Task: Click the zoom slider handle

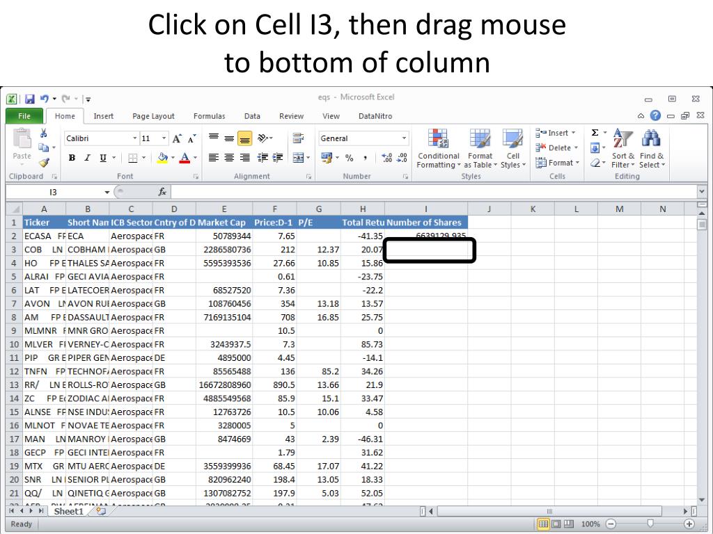Action: point(650,524)
